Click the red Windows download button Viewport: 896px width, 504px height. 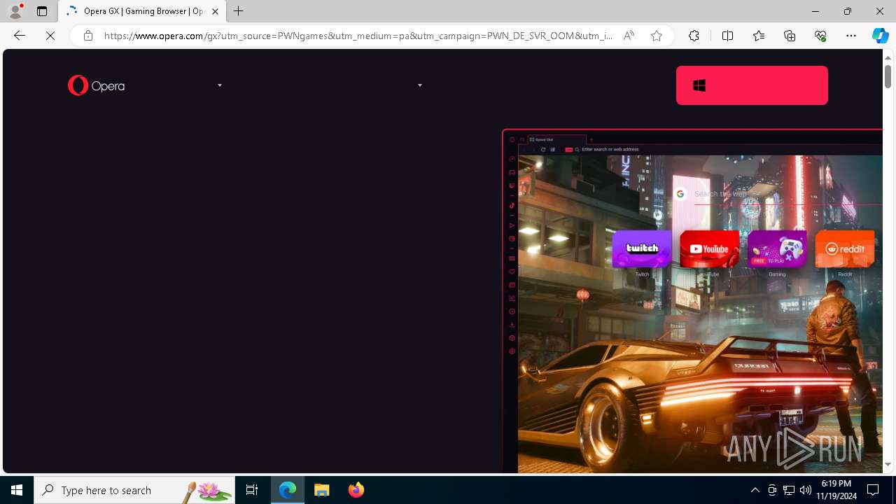coord(752,85)
